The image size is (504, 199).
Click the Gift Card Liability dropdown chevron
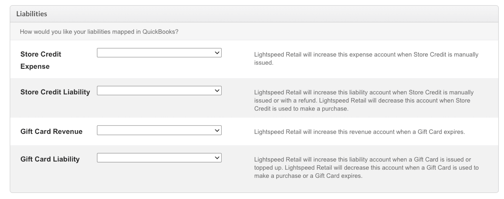tap(217, 158)
